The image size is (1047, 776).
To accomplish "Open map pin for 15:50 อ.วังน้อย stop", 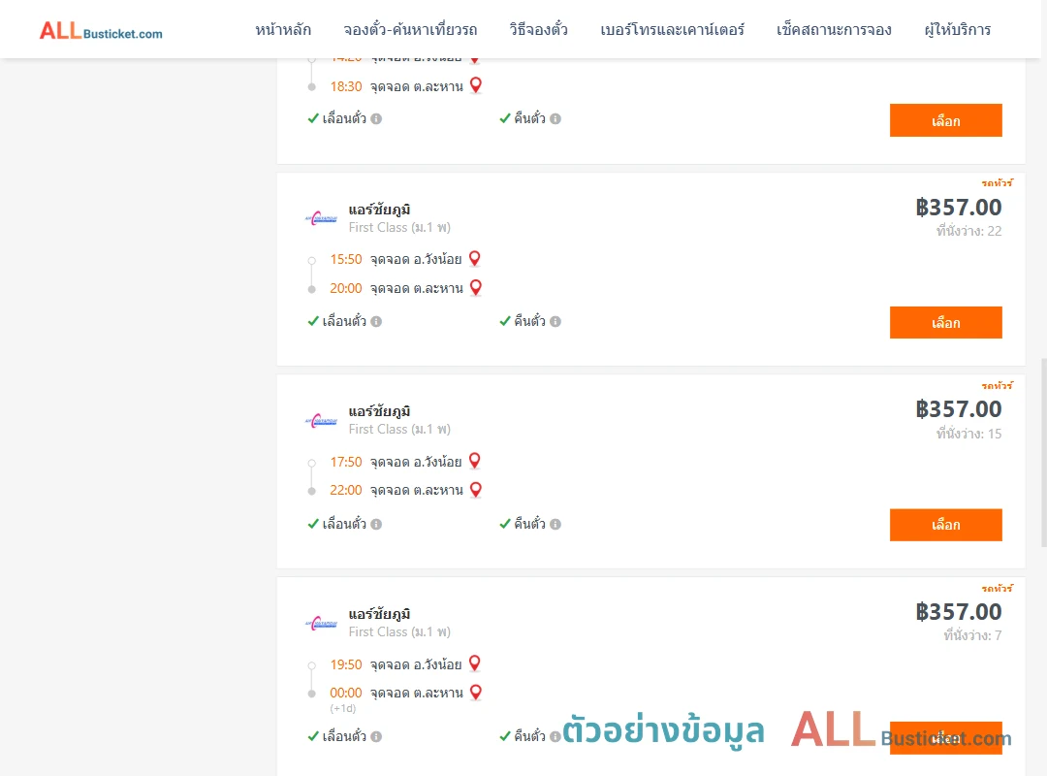I will (x=475, y=259).
